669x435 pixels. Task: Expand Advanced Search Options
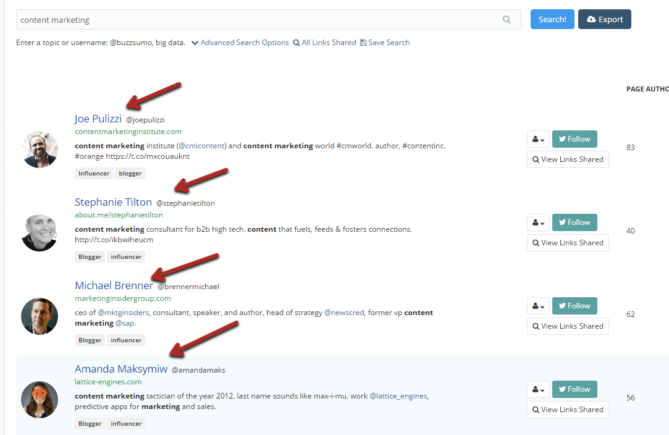point(240,43)
